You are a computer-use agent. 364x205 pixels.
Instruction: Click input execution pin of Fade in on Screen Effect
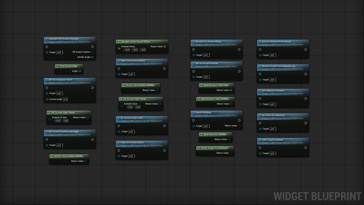point(119,69)
